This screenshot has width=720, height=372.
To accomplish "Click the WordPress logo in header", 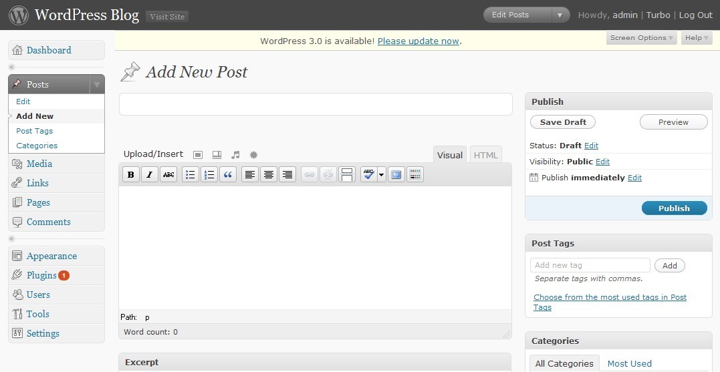I will [19, 15].
